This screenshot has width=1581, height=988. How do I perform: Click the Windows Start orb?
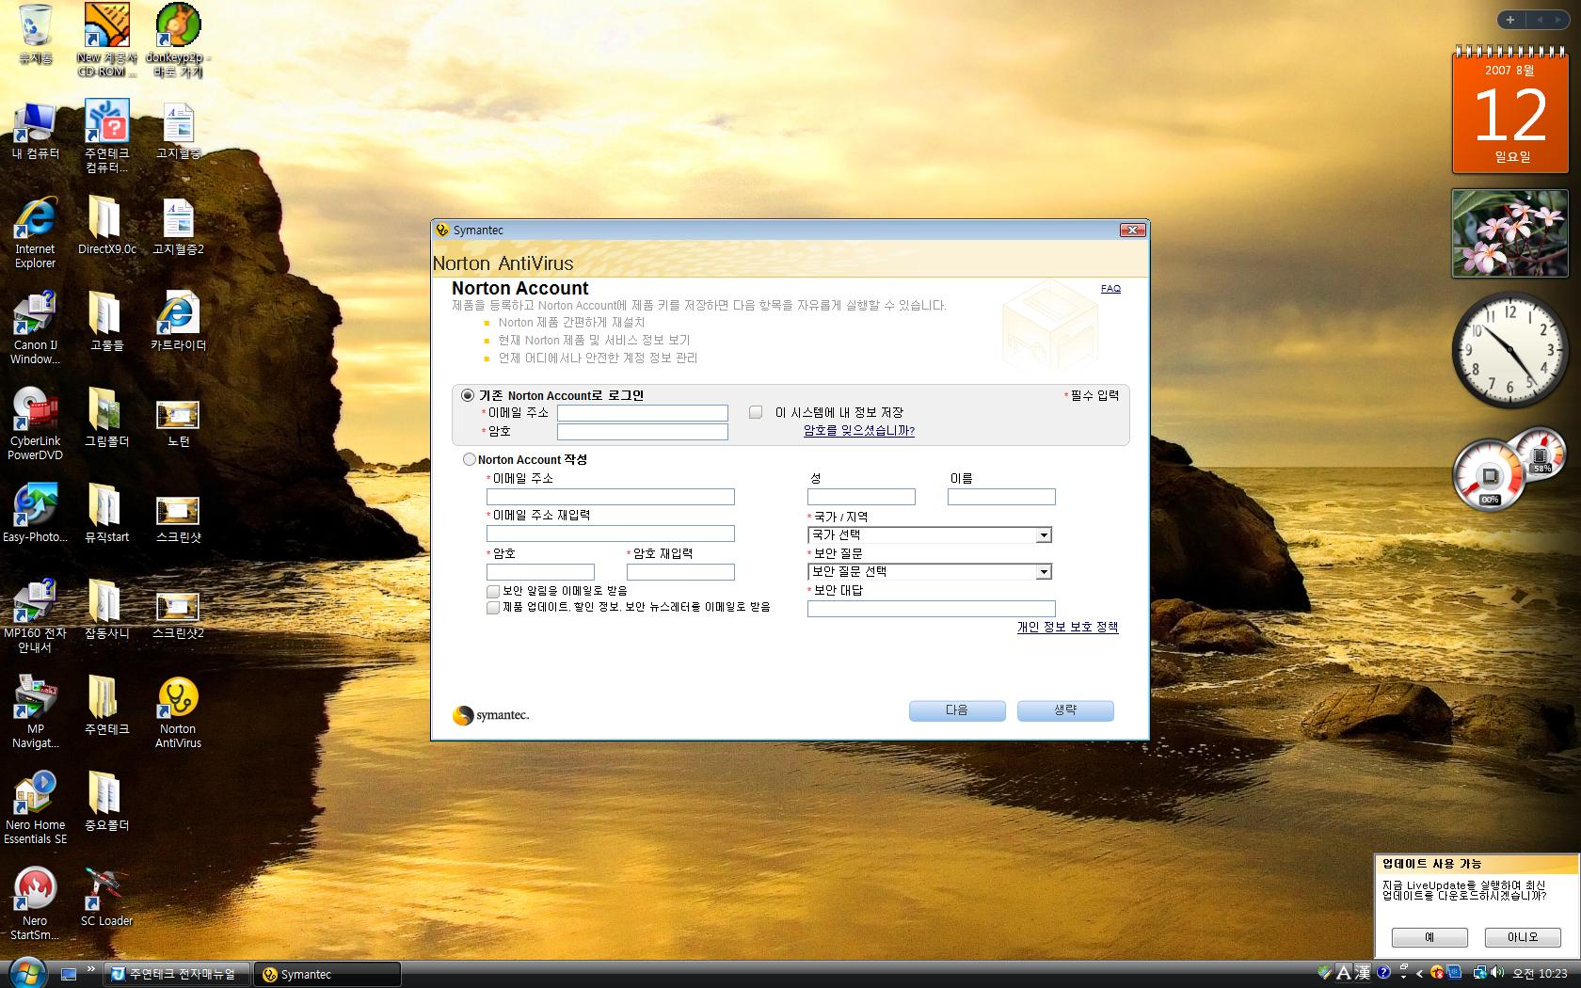(26, 973)
